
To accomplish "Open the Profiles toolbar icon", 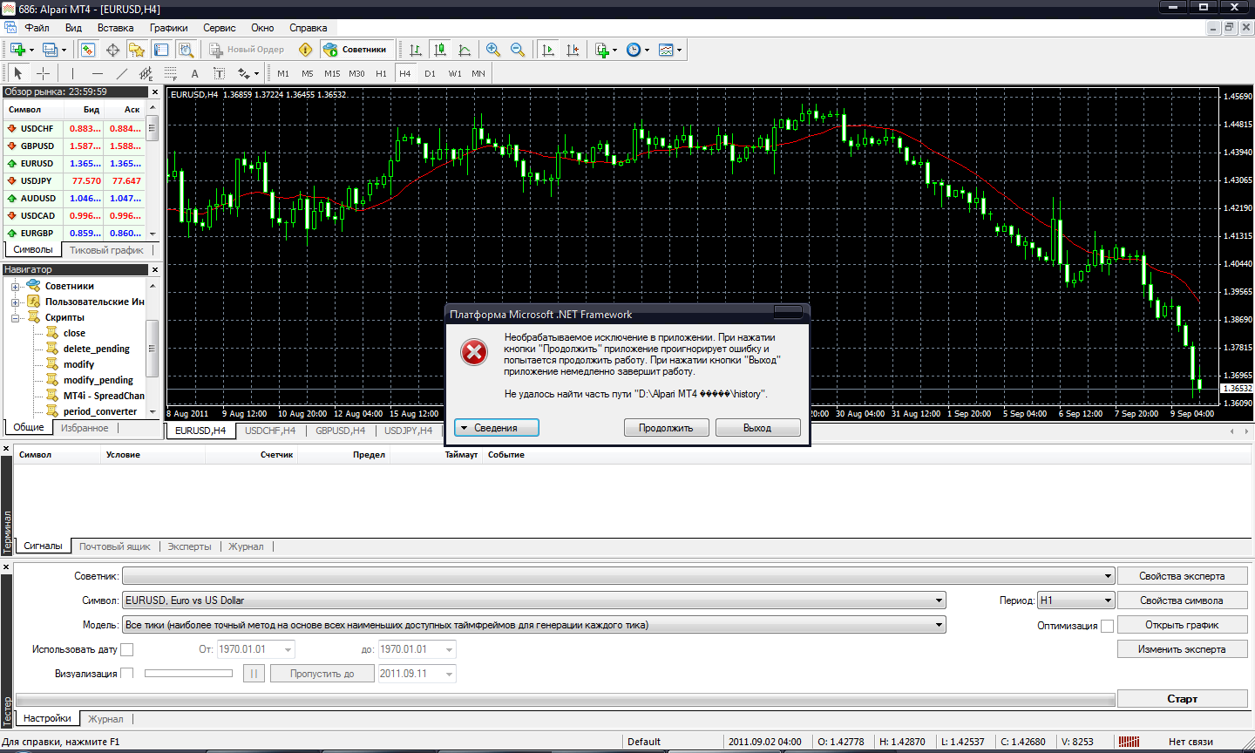I will (50, 50).
